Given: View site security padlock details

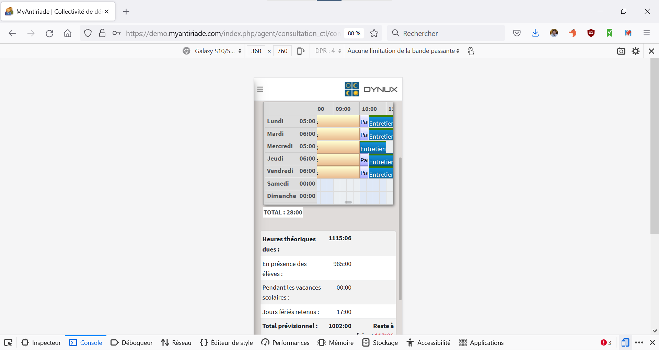Looking at the screenshot, I should click(x=102, y=33).
